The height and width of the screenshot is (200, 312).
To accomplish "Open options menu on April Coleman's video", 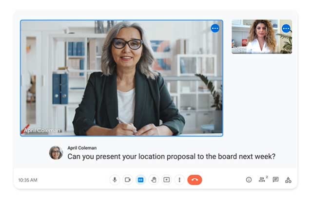I will pos(215,28).
